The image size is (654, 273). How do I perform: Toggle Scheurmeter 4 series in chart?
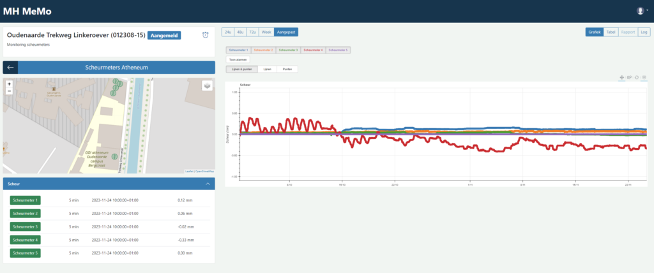click(313, 50)
